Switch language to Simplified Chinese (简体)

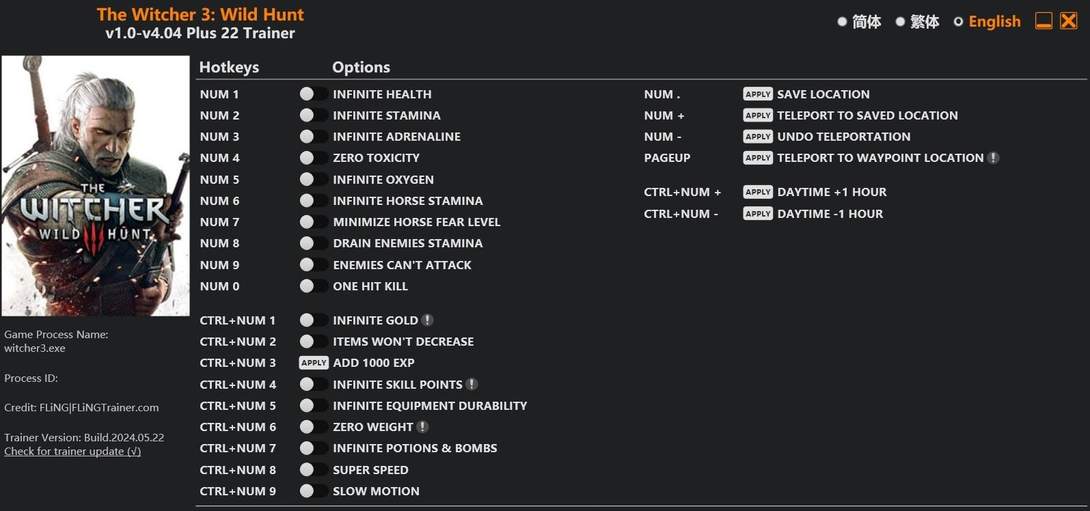point(842,22)
